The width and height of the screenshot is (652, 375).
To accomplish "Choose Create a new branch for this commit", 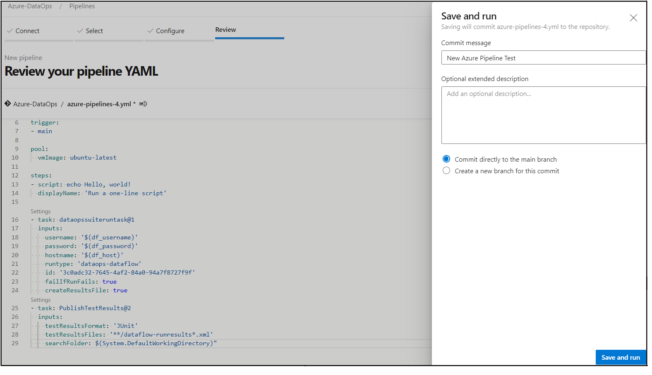I will [x=446, y=171].
